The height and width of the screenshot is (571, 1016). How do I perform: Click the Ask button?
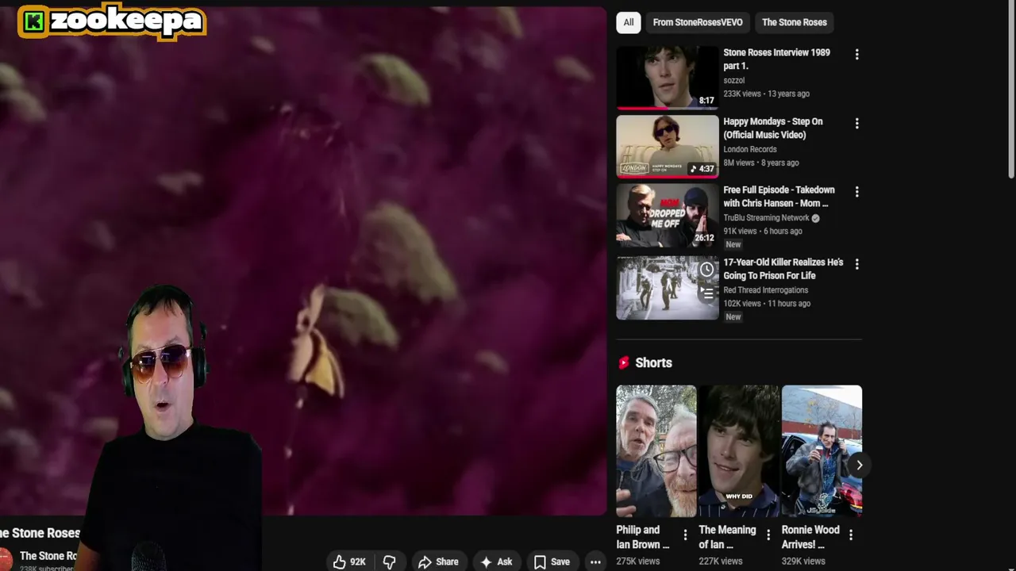point(496,561)
